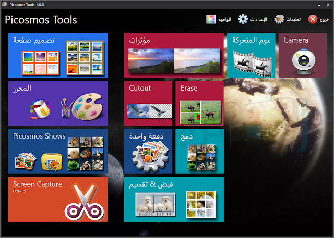Open the Erase tool tile

click(x=199, y=103)
